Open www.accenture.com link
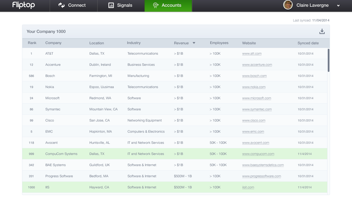This screenshot has height=197, width=352. coord(257,65)
